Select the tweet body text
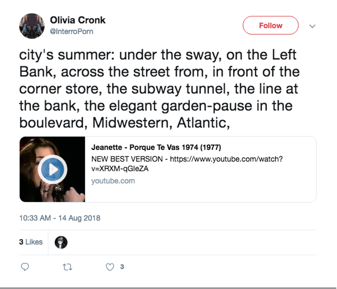 [x=159, y=89]
